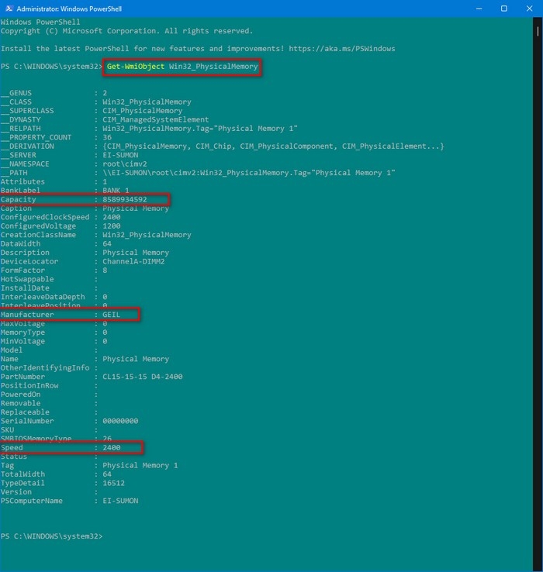543x572 pixels.
Task: Click the Win32_PhysicalMemory command argument
Action: pyautogui.click(x=213, y=67)
